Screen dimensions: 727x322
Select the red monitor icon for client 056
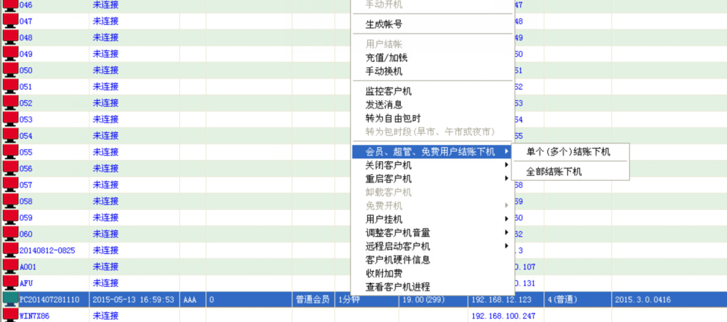[10, 168]
